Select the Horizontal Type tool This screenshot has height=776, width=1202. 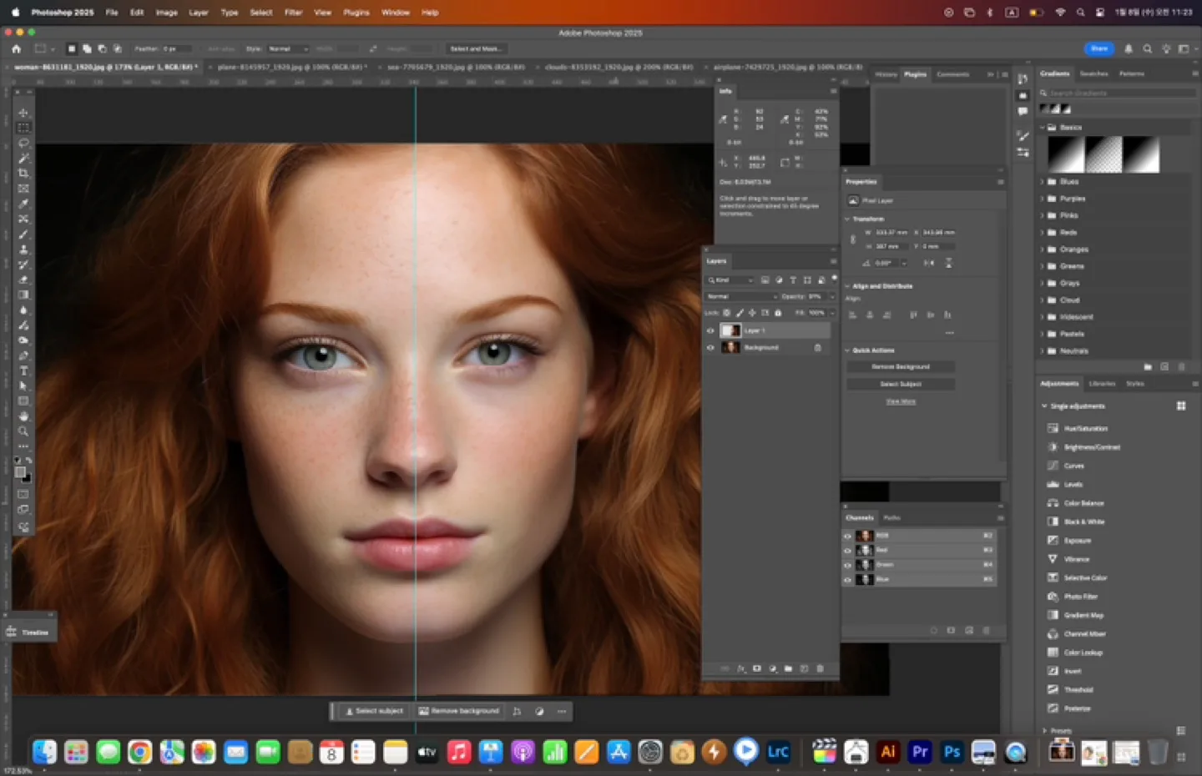click(23, 370)
